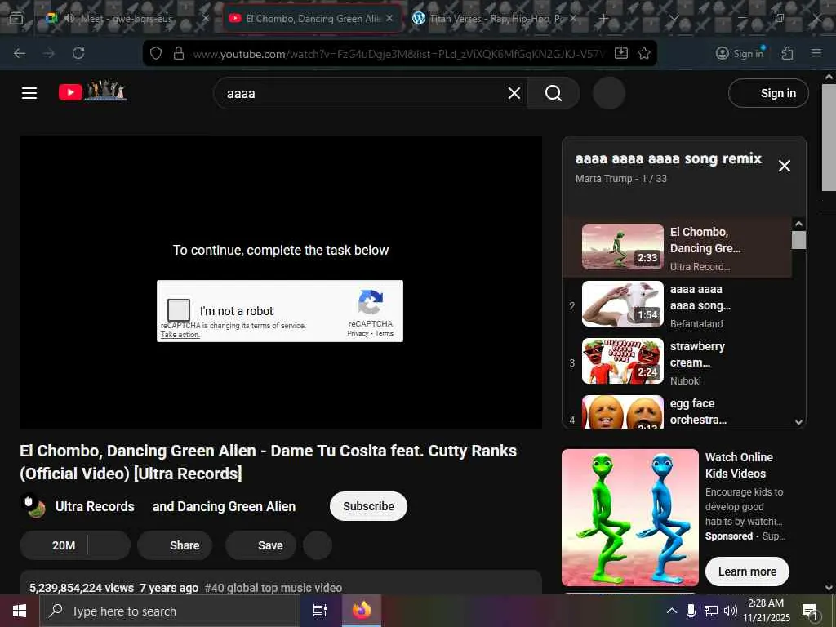Open the network icon in system tray
The width and height of the screenshot is (836, 627).
pos(711,611)
